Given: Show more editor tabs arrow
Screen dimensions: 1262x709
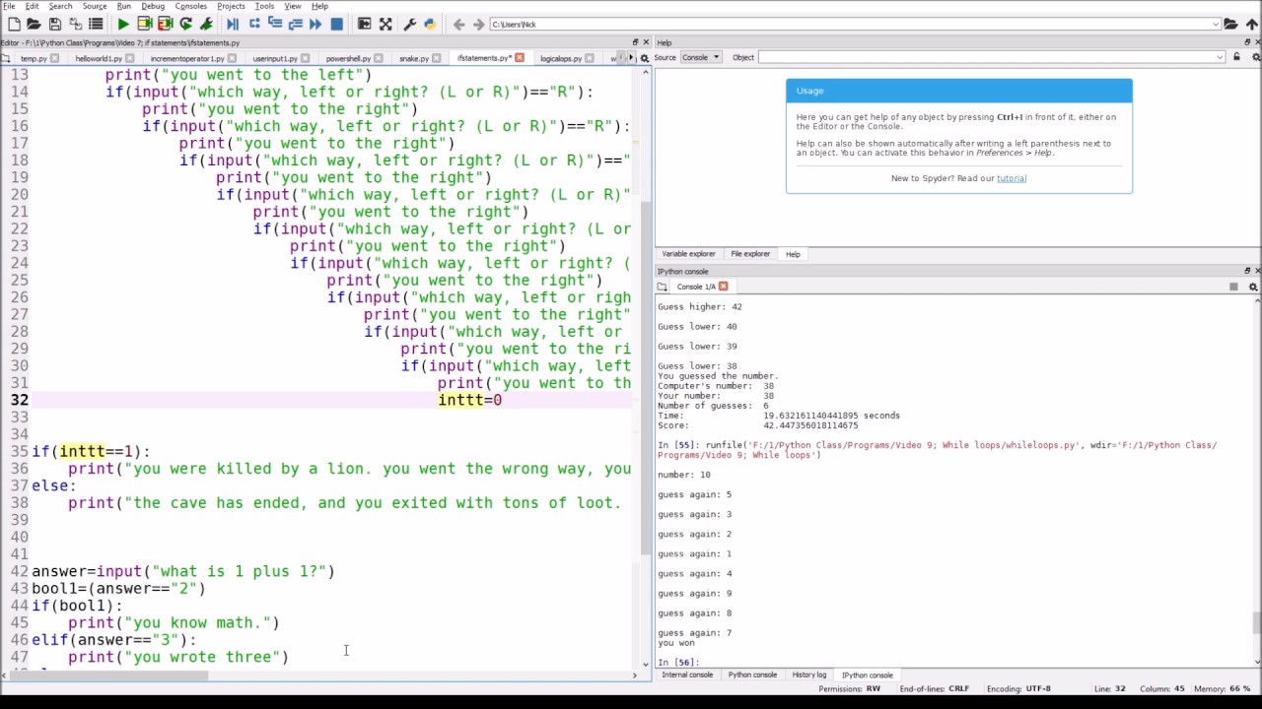Looking at the screenshot, I should (634, 58).
